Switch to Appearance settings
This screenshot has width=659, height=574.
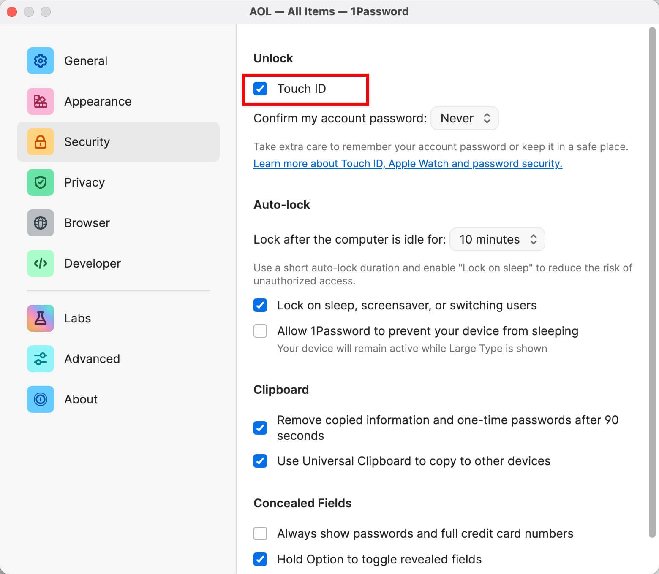pyautogui.click(x=118, y=101)
